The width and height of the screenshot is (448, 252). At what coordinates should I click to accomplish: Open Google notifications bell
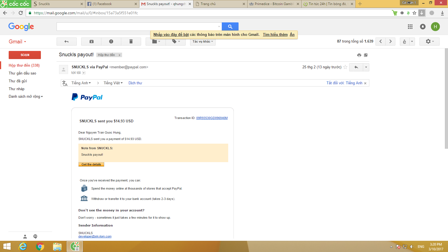point(423,27)
